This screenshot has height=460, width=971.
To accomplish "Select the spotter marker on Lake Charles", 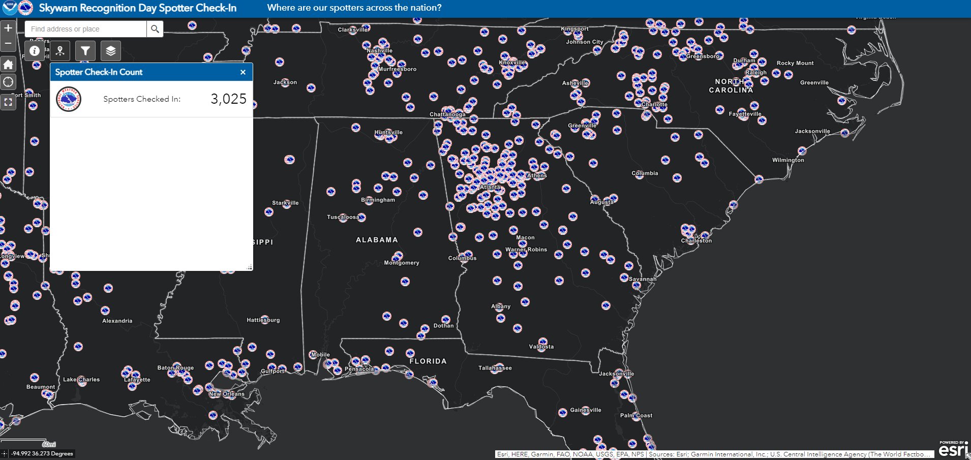I will (x=82, y=381).
